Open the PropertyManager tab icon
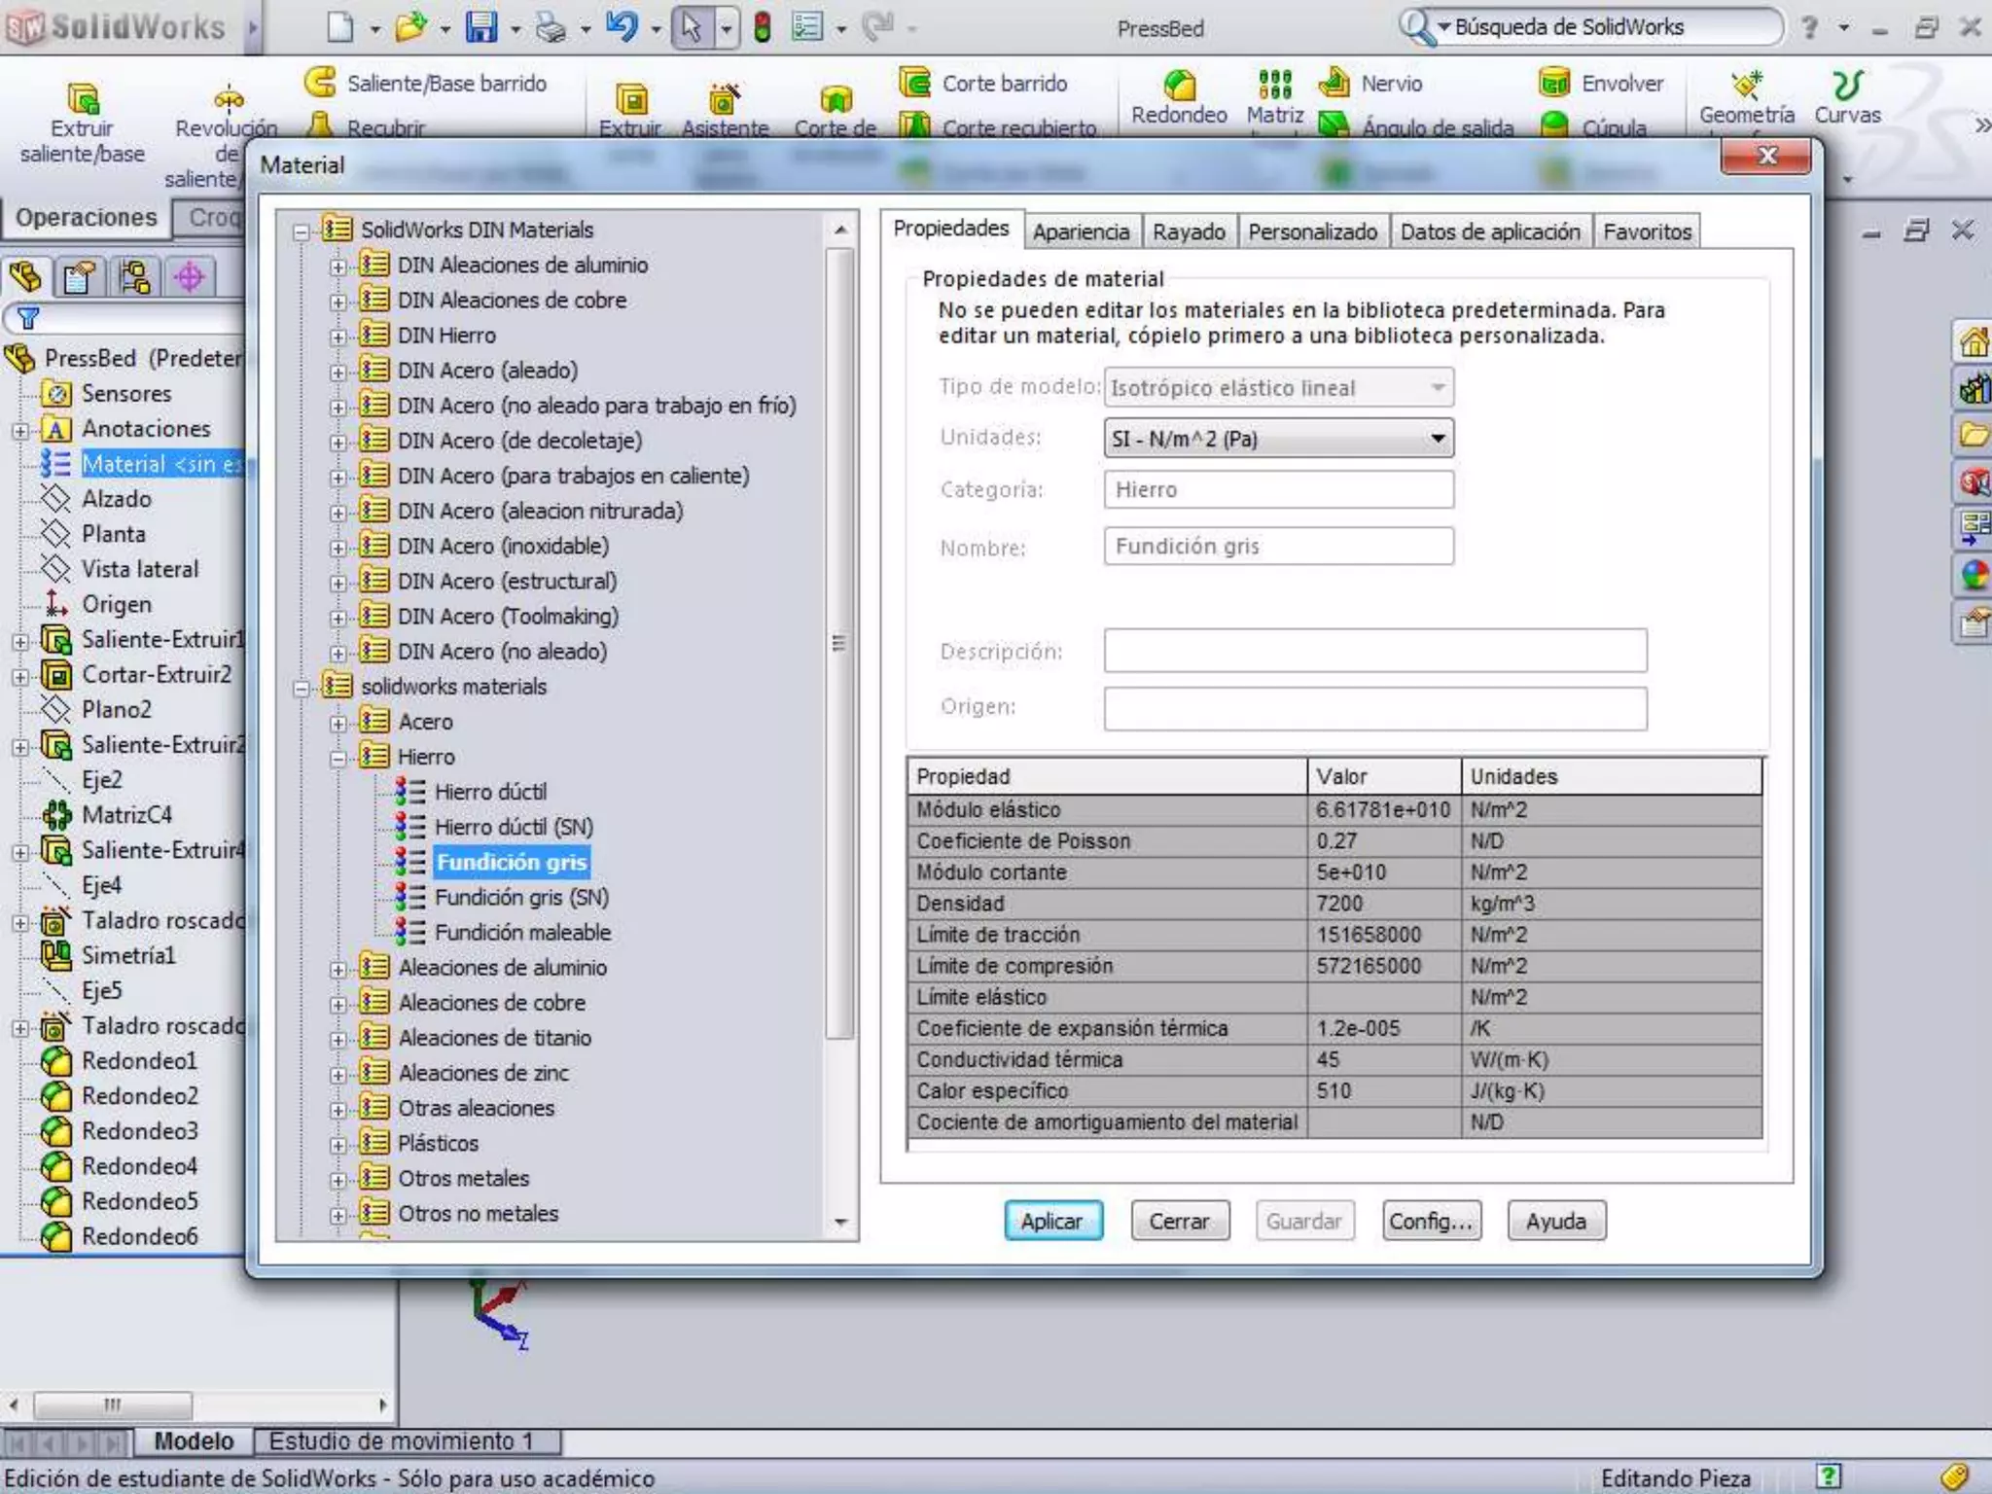Viewport: 1992px width, 1494px height. point(80,277)
